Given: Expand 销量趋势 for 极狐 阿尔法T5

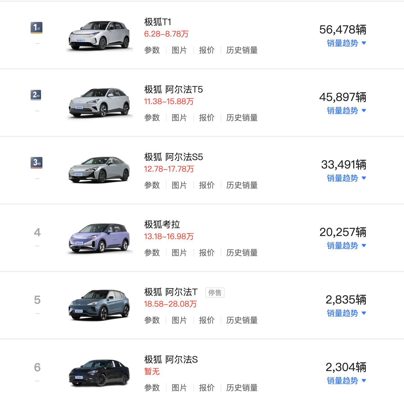Looking at the screenshot, I should (346, 111).
